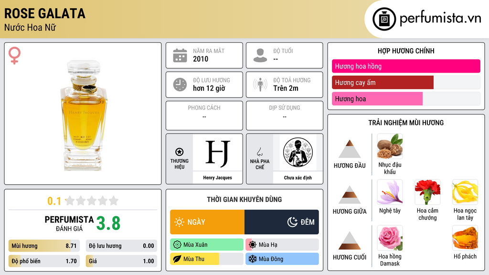Click the launch year value 2010

[201, 59]
